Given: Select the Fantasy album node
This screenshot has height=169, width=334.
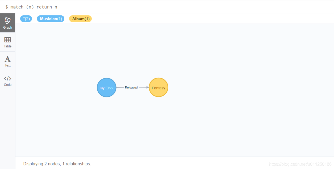Looking at the screenshot, I should 158,87.
